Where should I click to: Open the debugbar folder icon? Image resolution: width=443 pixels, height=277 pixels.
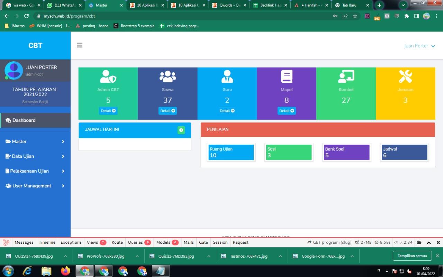(x=419, y=242)
